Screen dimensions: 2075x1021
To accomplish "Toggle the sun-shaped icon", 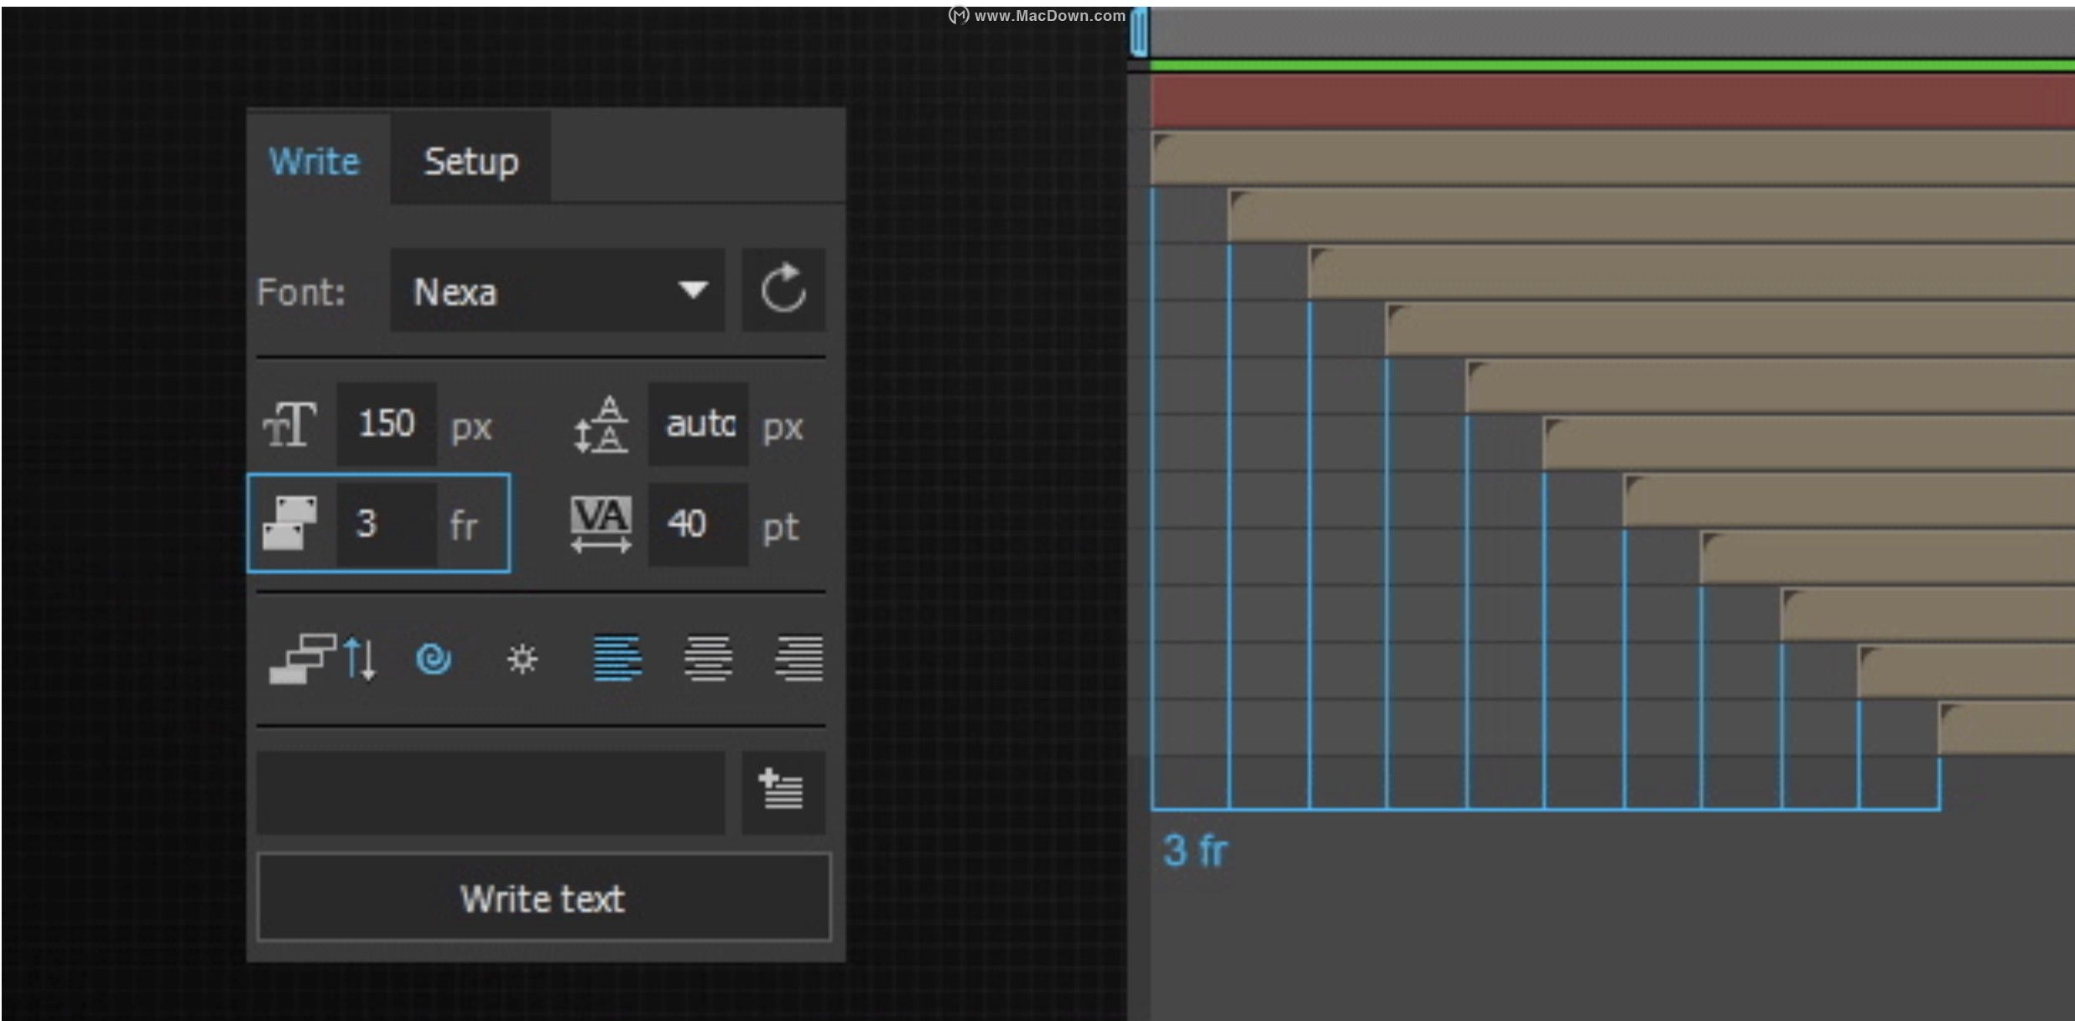I will click(x=523, y=660).
